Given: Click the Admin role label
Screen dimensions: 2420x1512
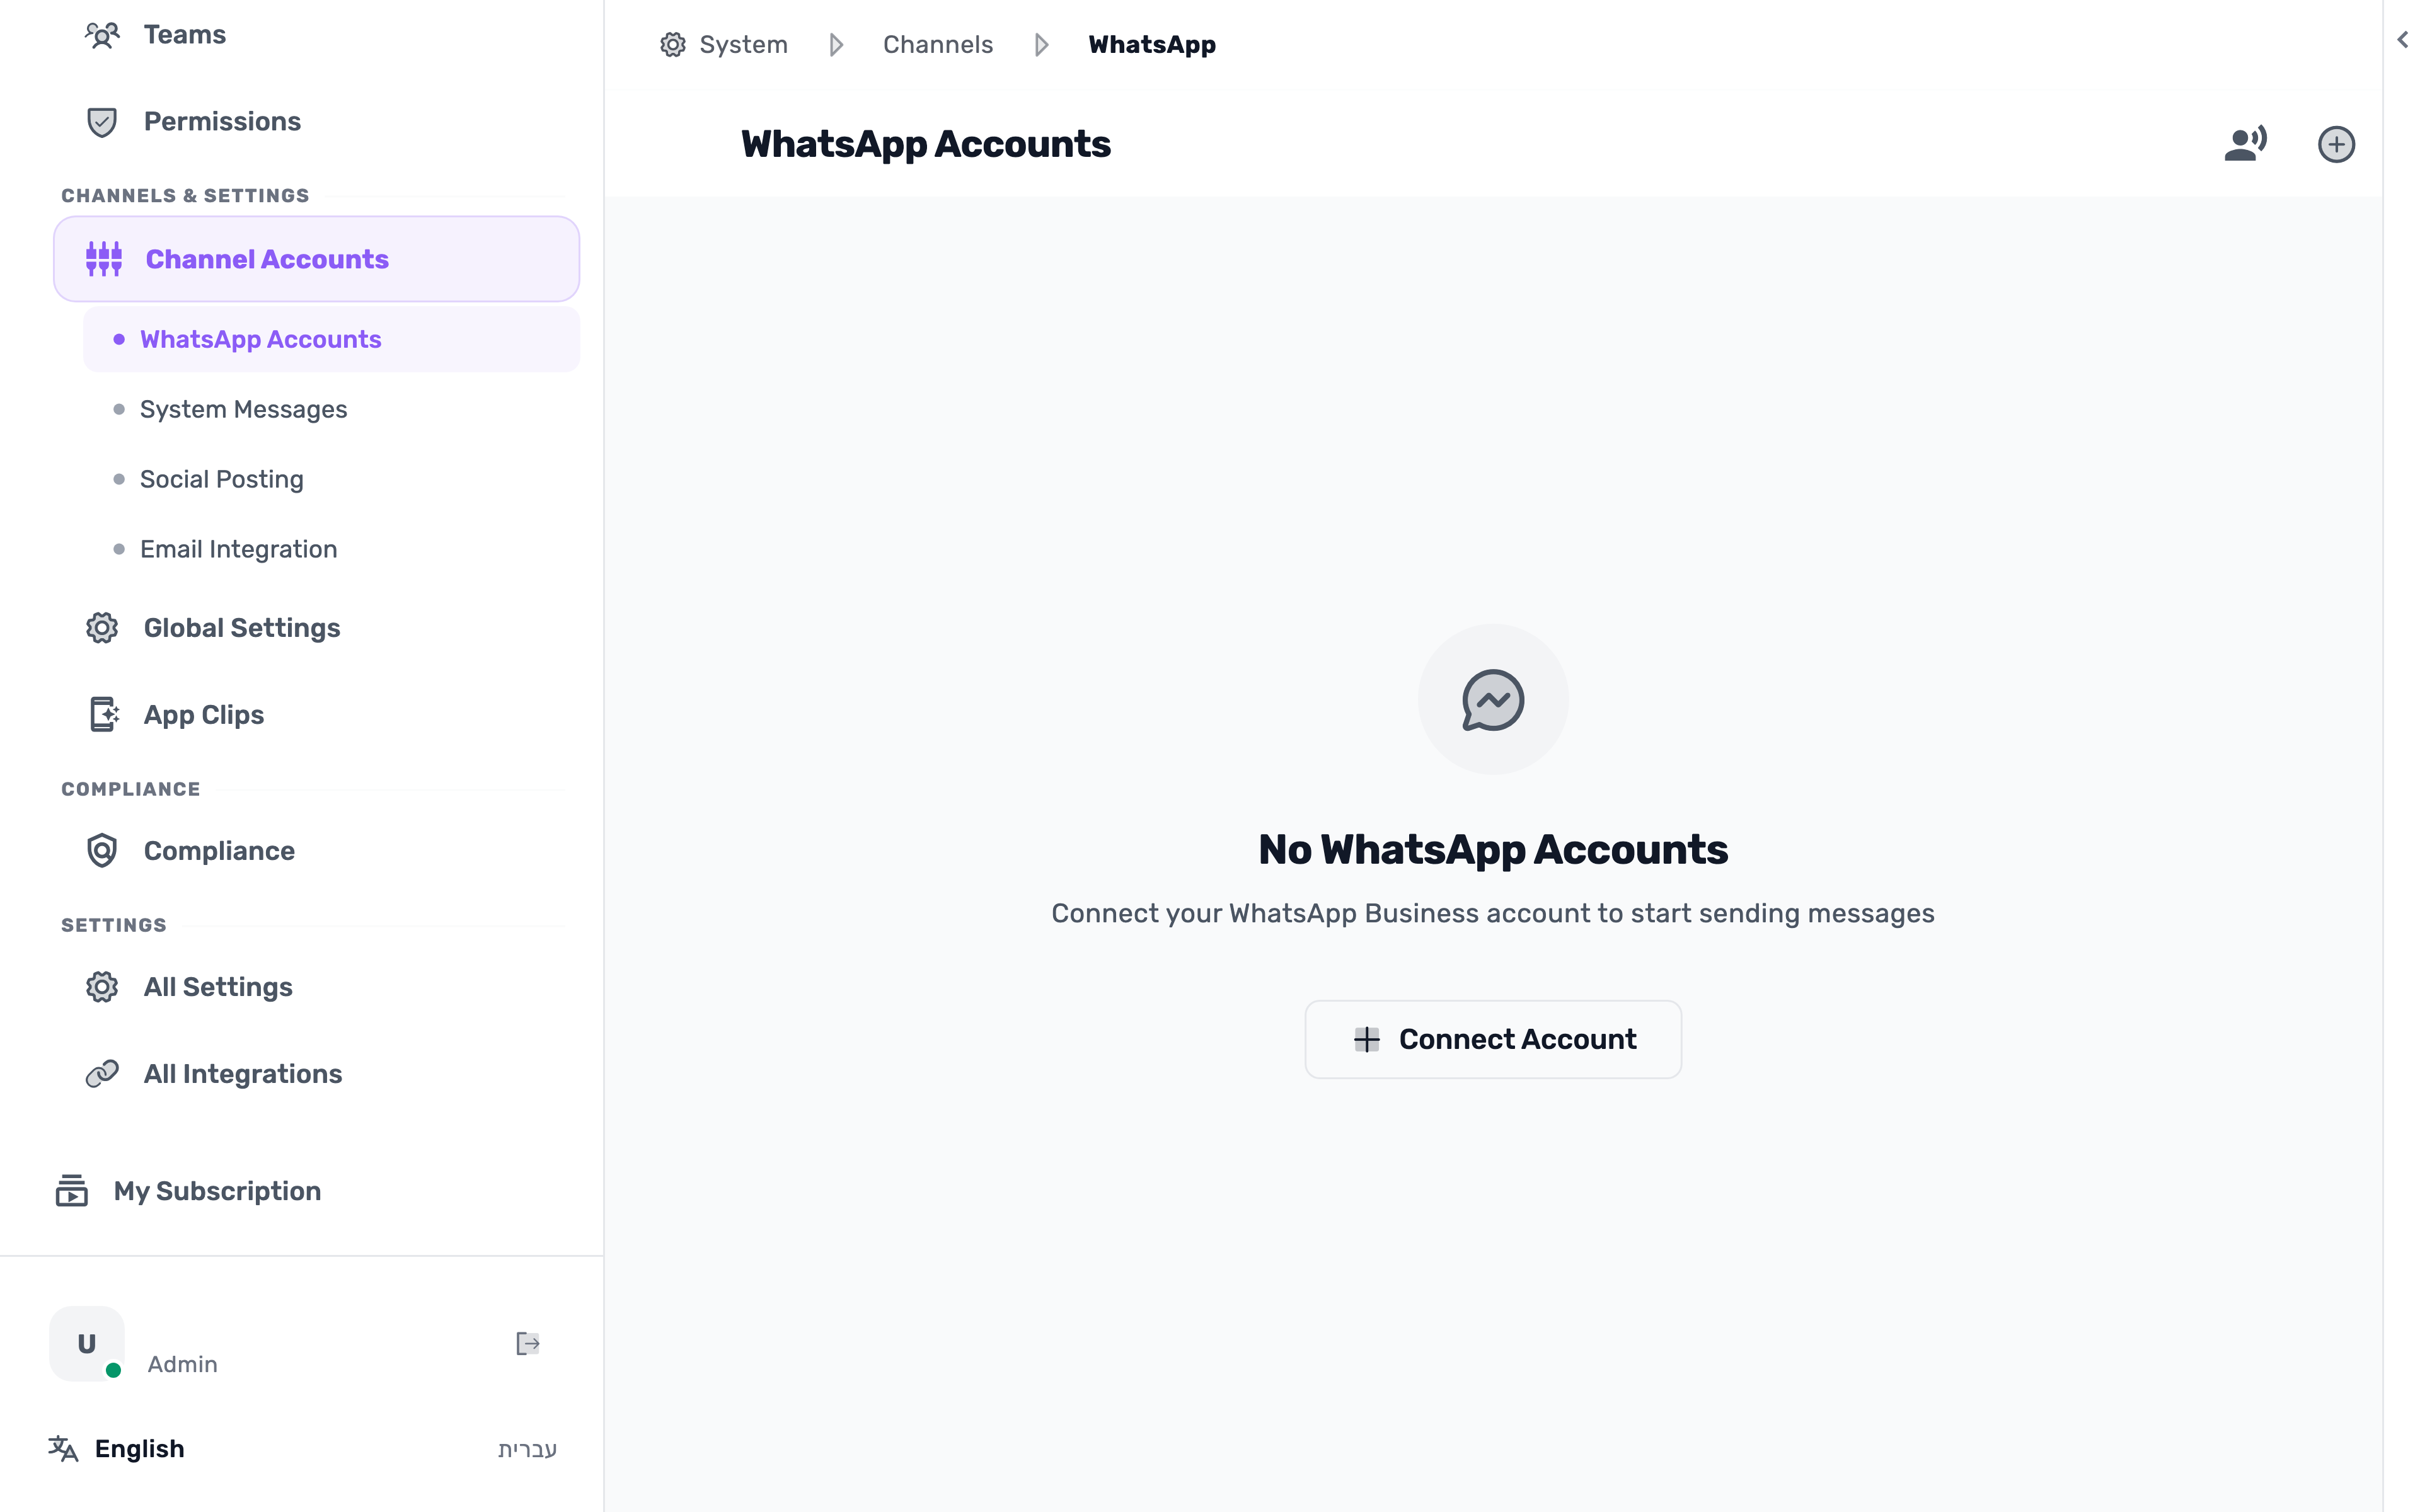Looking at the screenshot, I should pyautogui.click(x=182, y=1364).
